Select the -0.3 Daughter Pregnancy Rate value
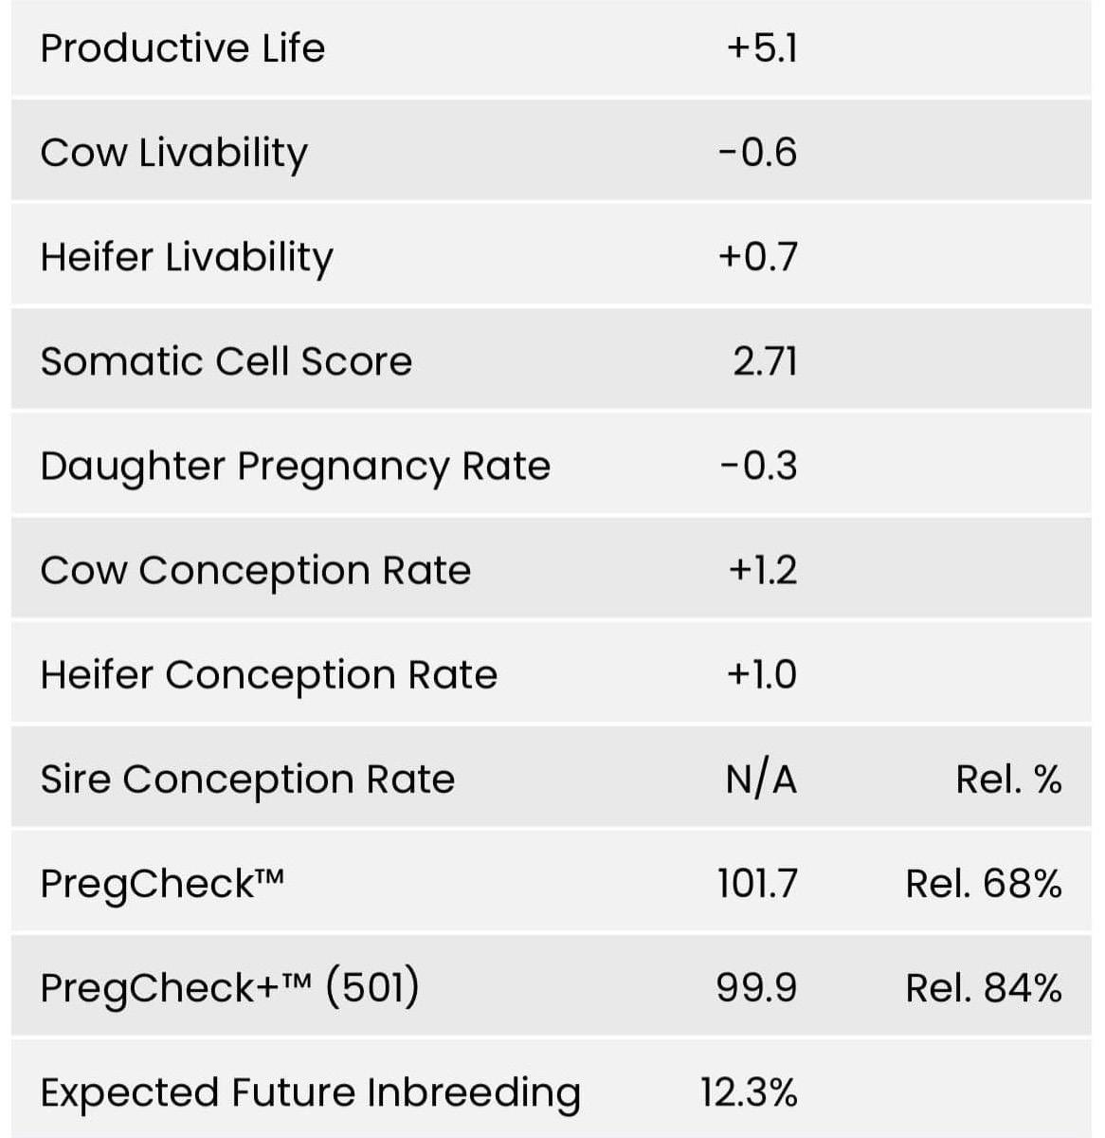 point(758,466)
